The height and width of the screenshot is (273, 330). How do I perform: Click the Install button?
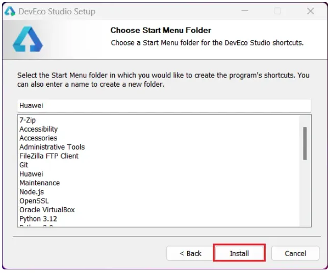point(239,253)
